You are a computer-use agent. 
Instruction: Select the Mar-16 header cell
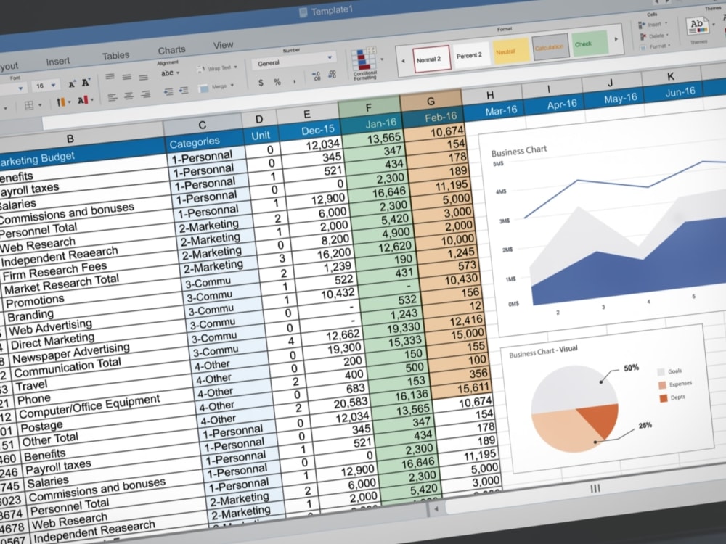494,110
